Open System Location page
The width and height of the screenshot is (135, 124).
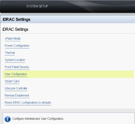15,60
